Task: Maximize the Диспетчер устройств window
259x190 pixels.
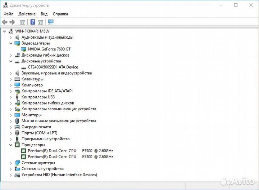Action: tap(236, 5)
